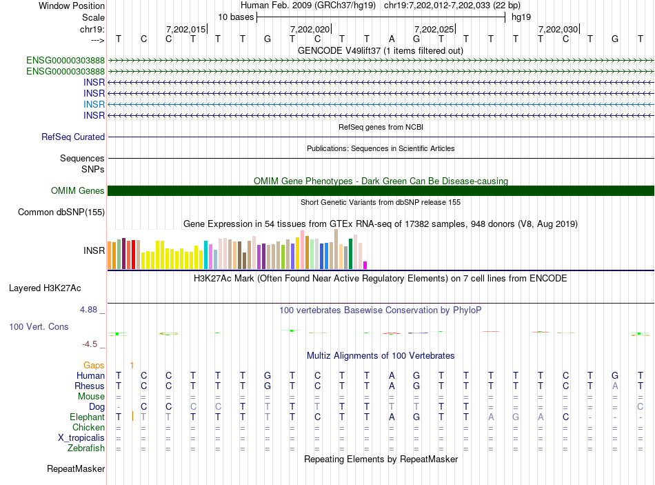Select the RepeatMasker track label
The image size is (655, 485).
tap(76, 469)
